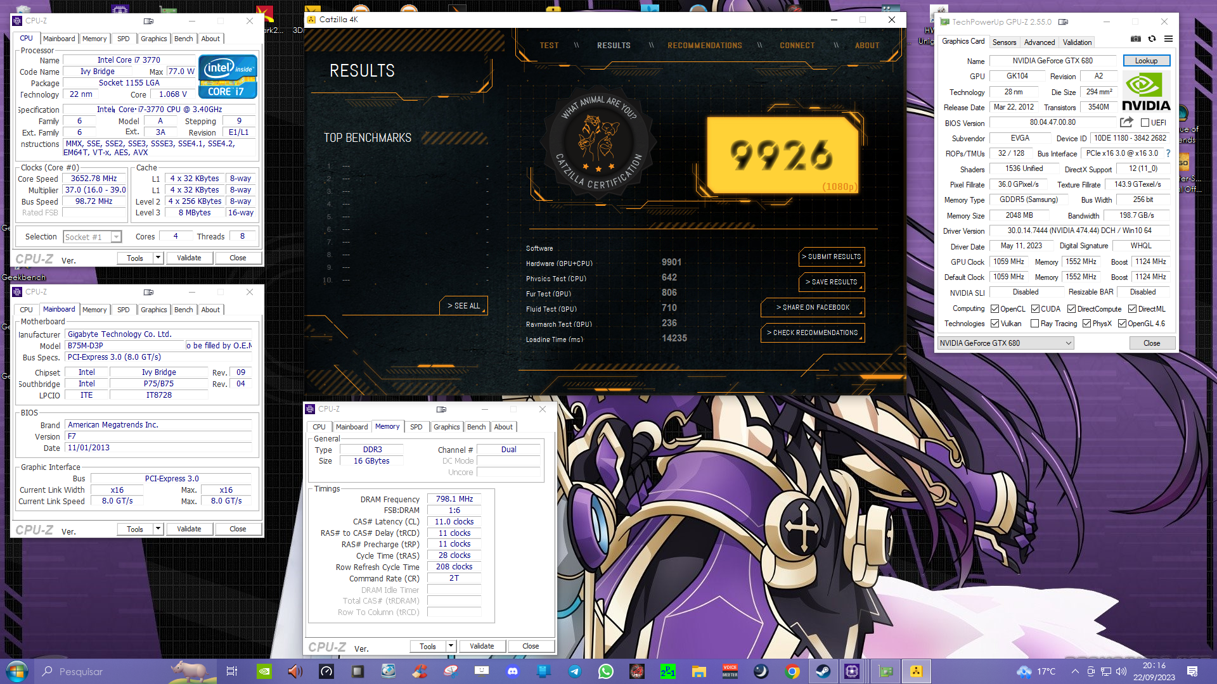Open WhatsApp from the taskbar

(606, 671)
